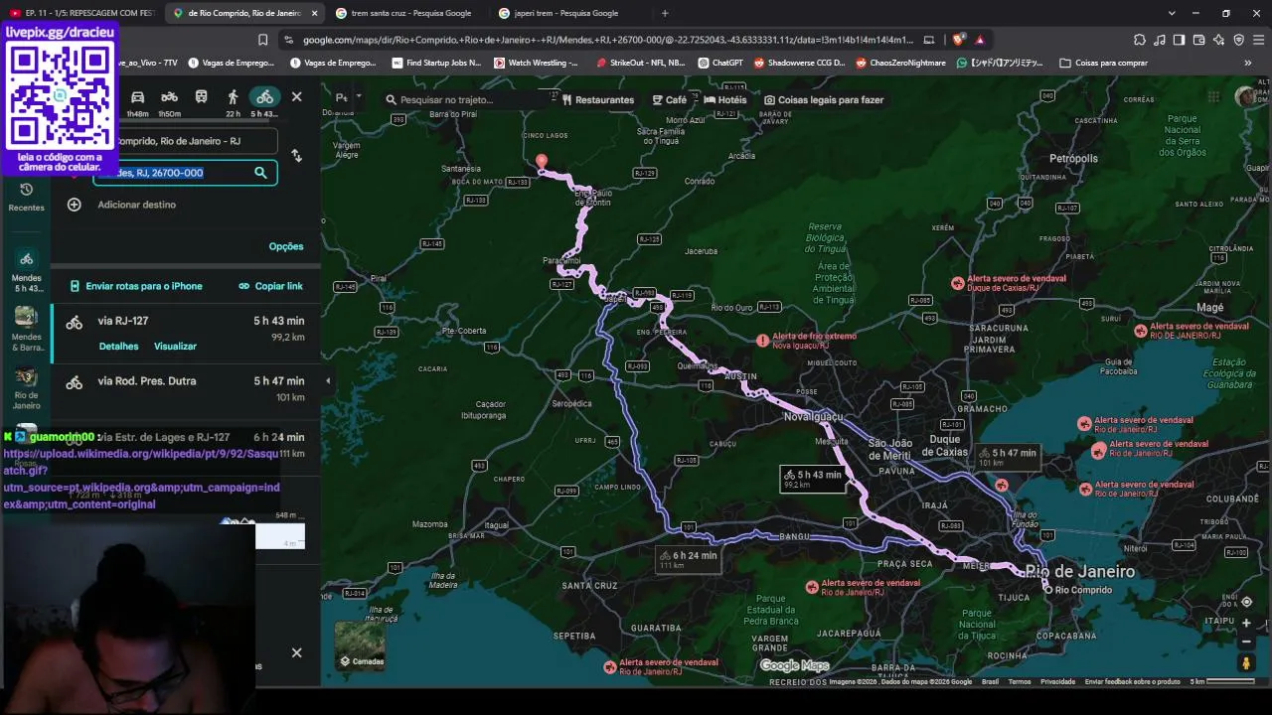1272x715 pixels.
Task: Filter by Restaurantes chip
Action: click(x=598, y=99)
